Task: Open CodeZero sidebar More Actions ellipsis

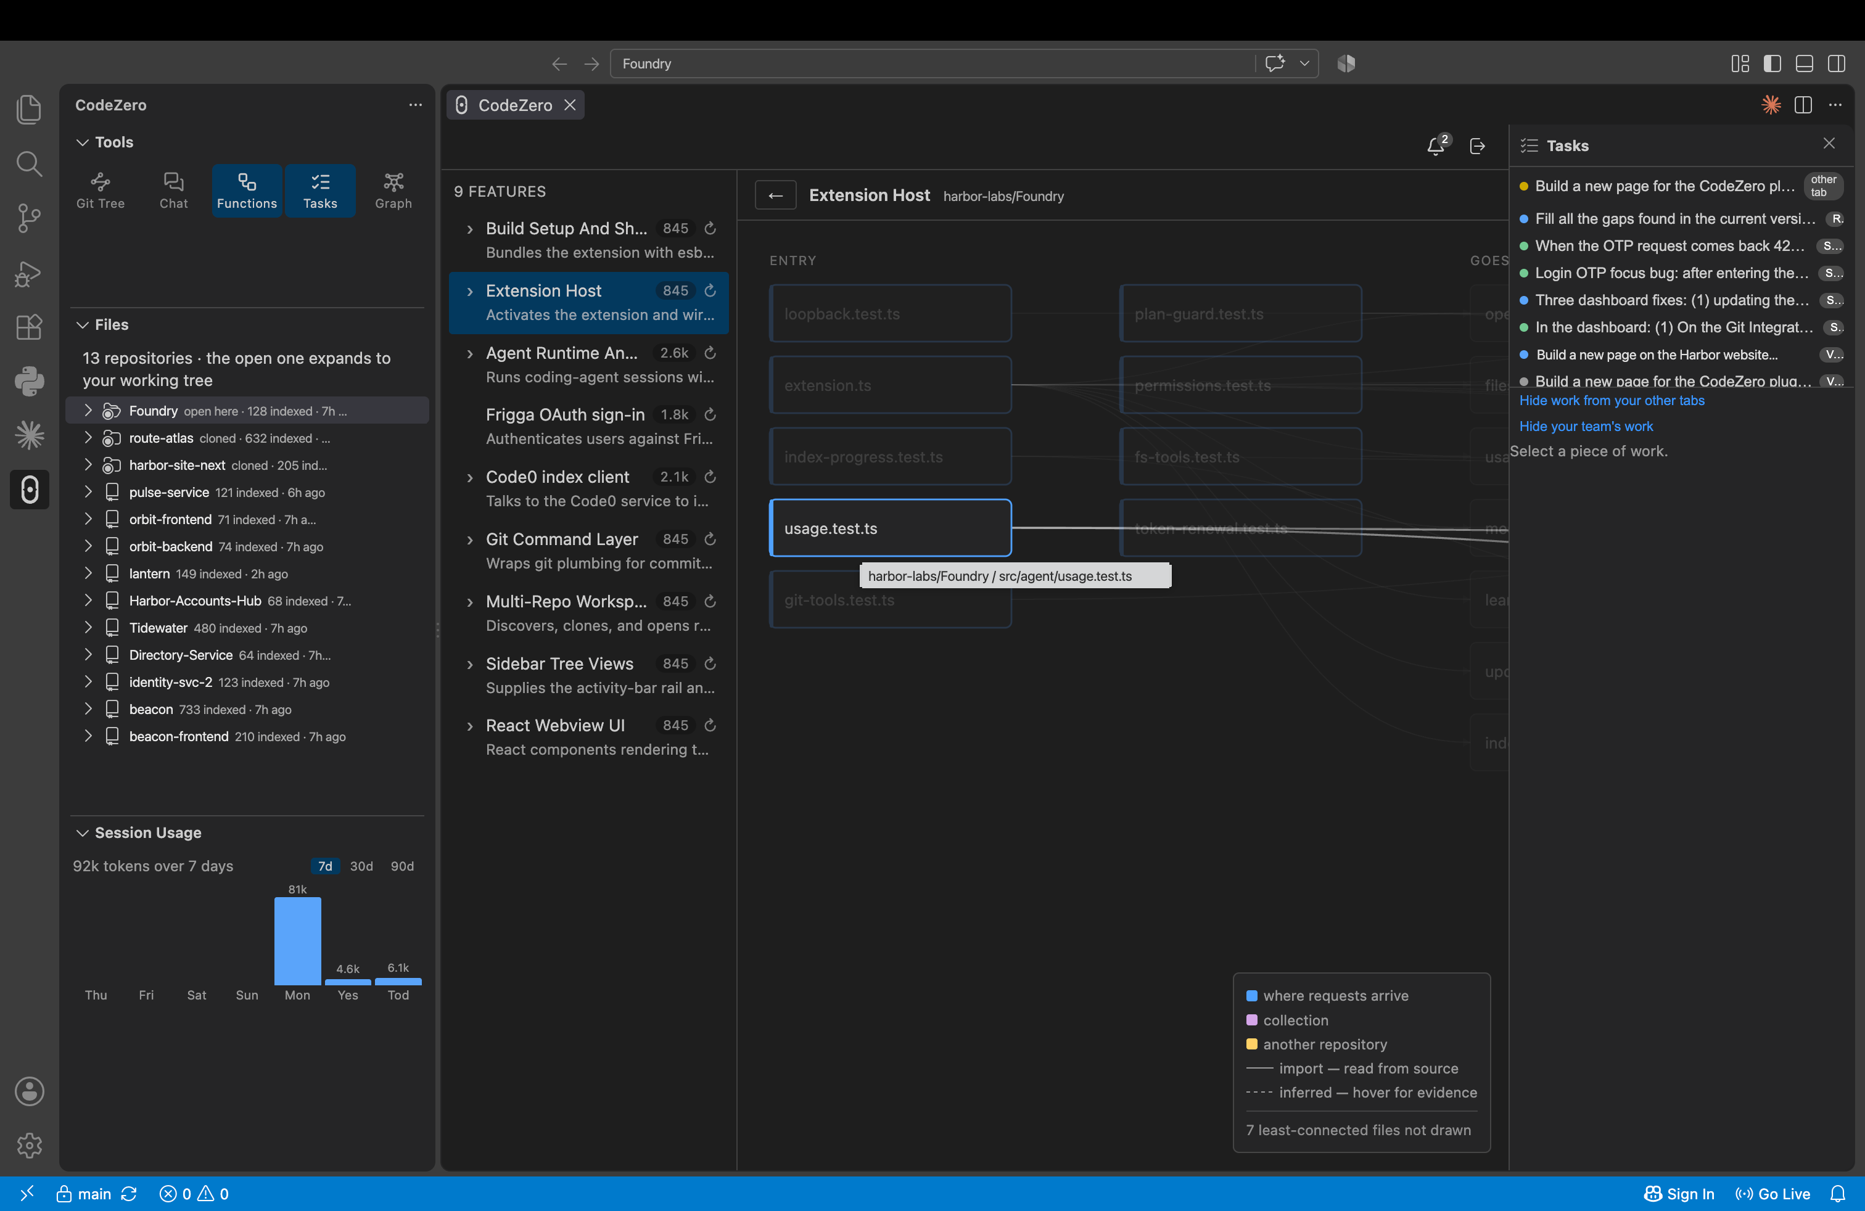Action: pyautogui.click(x=415, y=105)
